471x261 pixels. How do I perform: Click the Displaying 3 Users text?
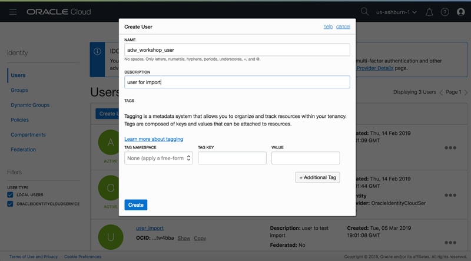coord(414,92)
